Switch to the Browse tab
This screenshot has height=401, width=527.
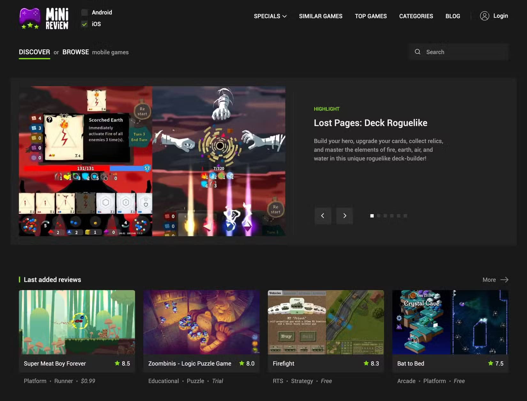(x=76, y=52)
